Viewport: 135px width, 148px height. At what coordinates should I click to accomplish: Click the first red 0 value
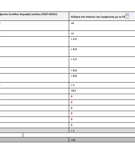coord(72,96)
